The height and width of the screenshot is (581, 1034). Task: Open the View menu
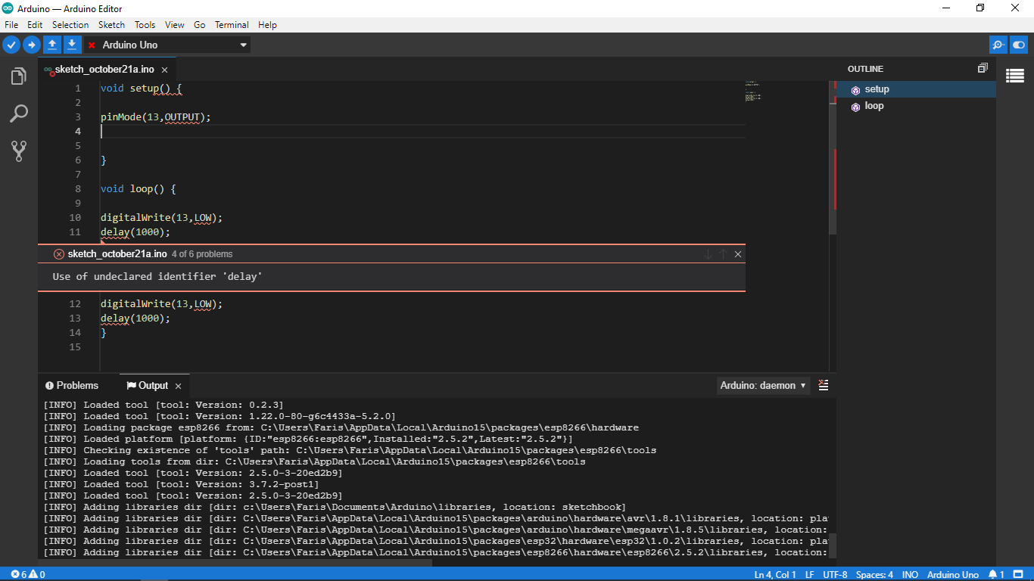[175, 25]
